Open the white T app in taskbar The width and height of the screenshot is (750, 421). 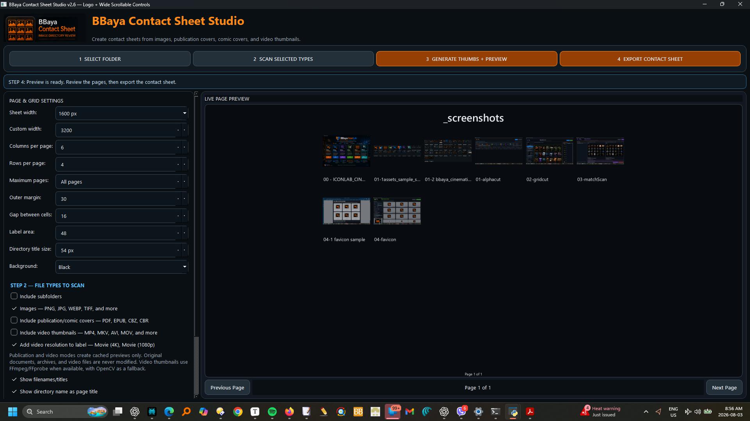click(x=255, y=412)
